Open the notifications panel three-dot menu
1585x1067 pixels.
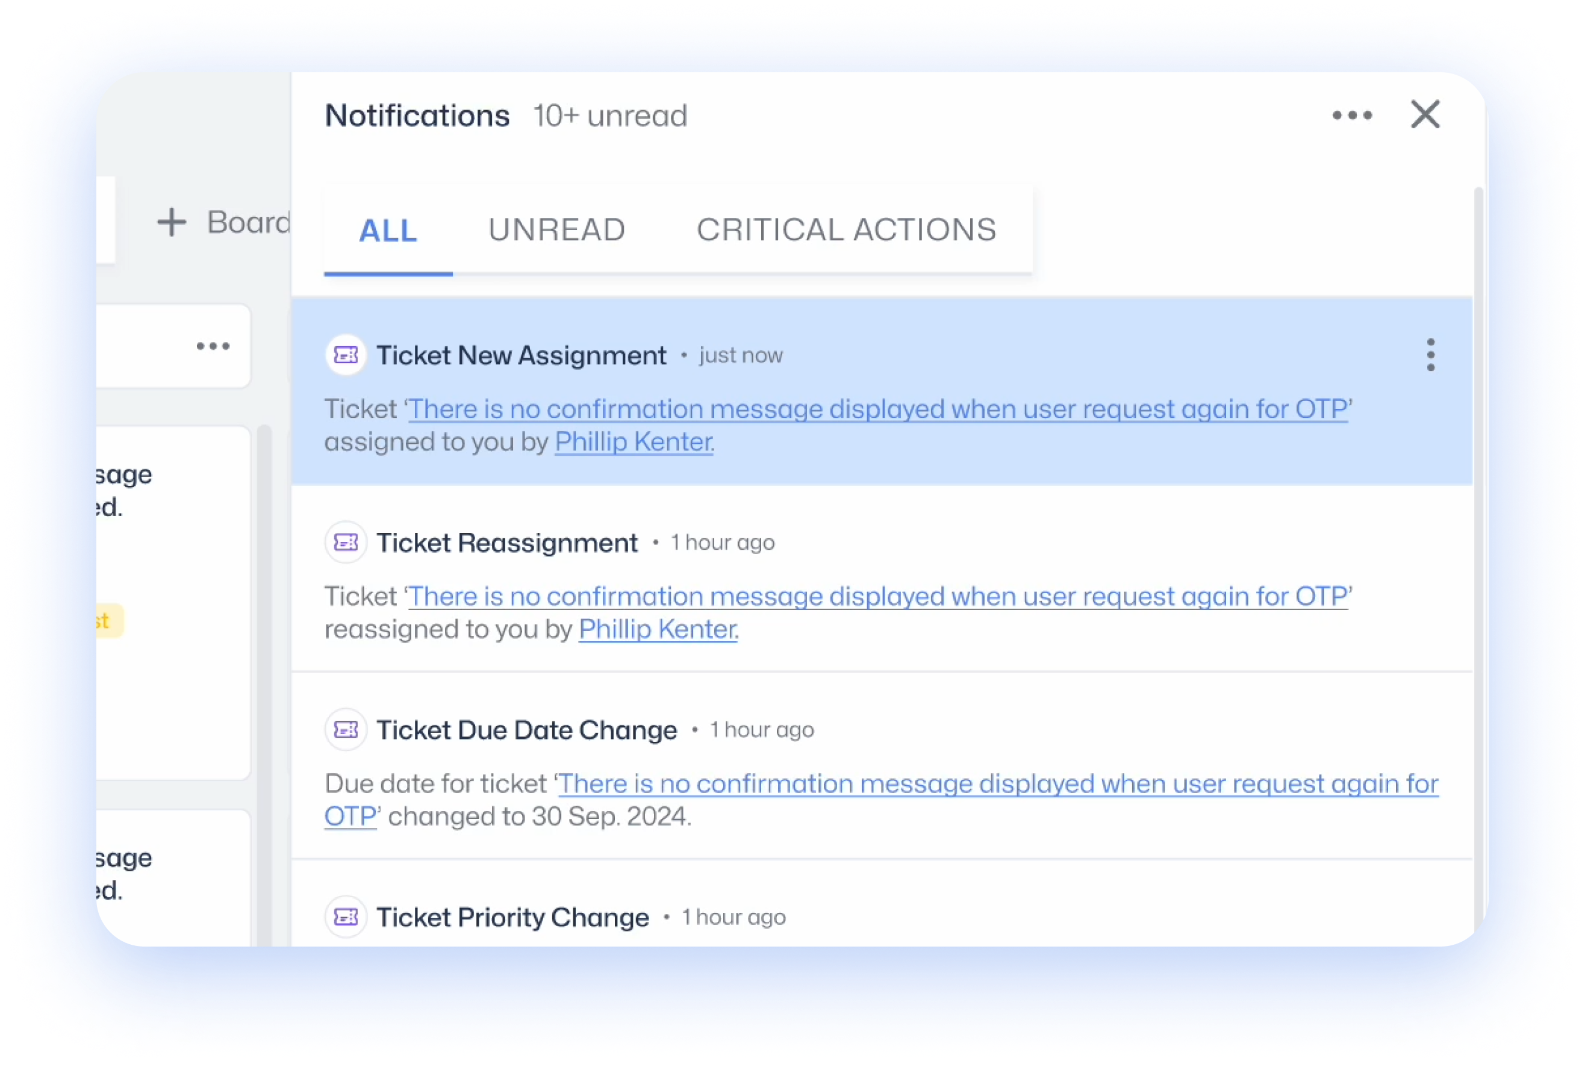(x=1351, y=115)
